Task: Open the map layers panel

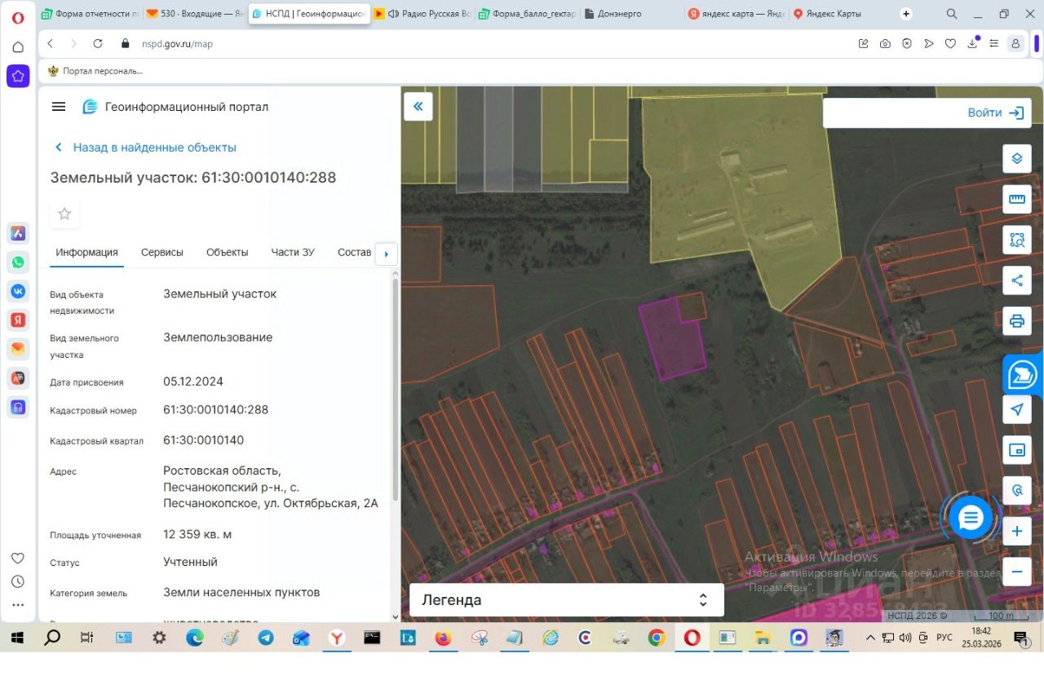Action: tap(1016, 158)
